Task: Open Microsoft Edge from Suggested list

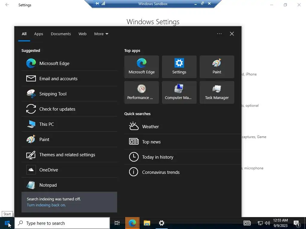Action: click(x=69, y=63)
